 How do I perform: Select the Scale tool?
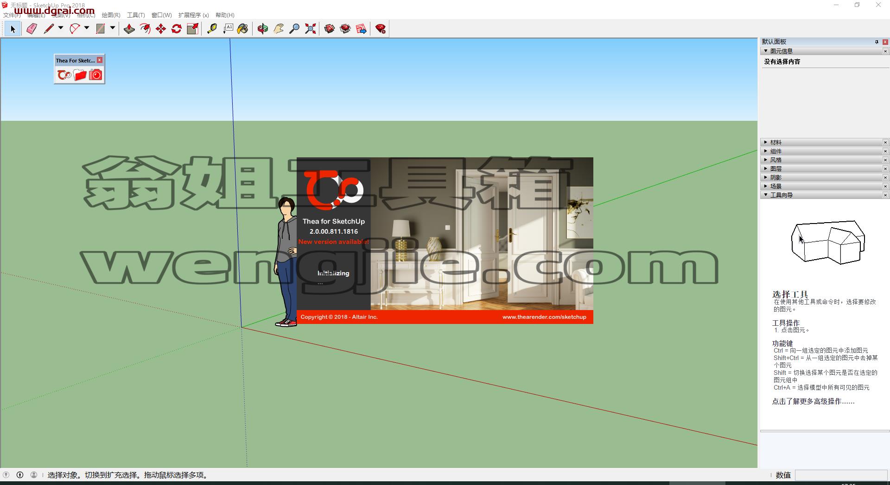point(192,29)
